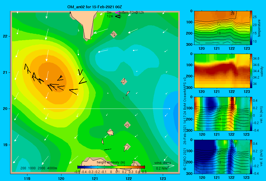The height and width of the screenshot is (181, 266).
Task: Click the '-0.5' tick on height anomaly bar
Action: (x=77, y=172)
